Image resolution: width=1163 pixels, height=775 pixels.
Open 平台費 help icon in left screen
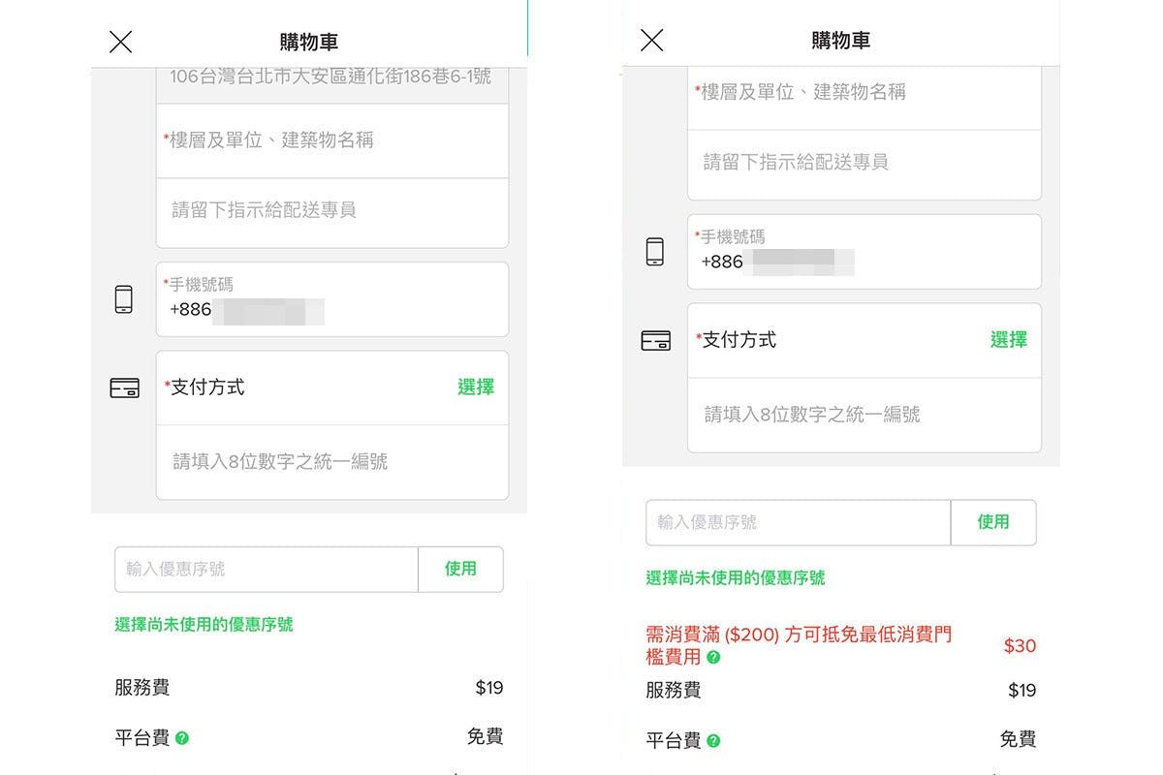click(182, 738)
